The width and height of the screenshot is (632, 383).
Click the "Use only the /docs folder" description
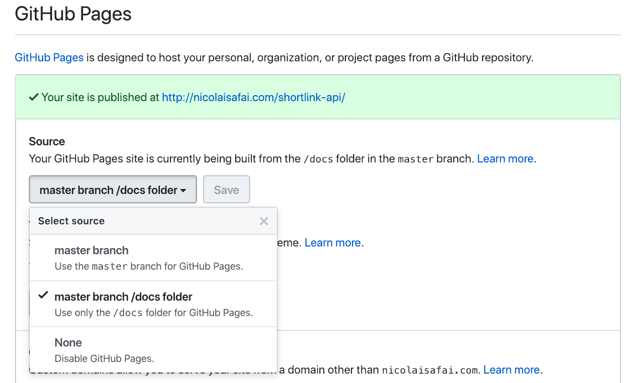click(x=153, y=313)
